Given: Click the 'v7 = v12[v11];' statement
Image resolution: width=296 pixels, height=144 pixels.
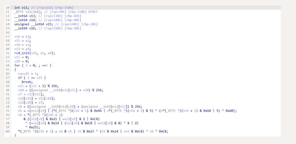Looking at the screenshot, I should 31,94.
